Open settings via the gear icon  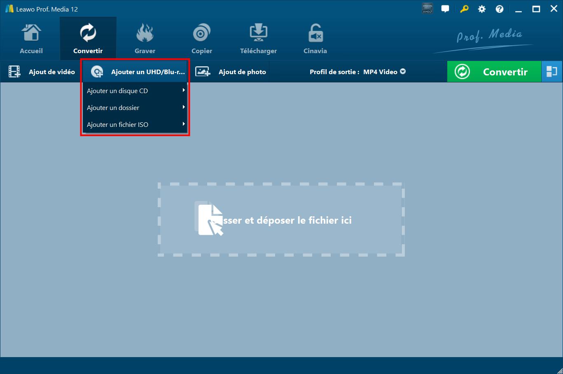[482, 9]
